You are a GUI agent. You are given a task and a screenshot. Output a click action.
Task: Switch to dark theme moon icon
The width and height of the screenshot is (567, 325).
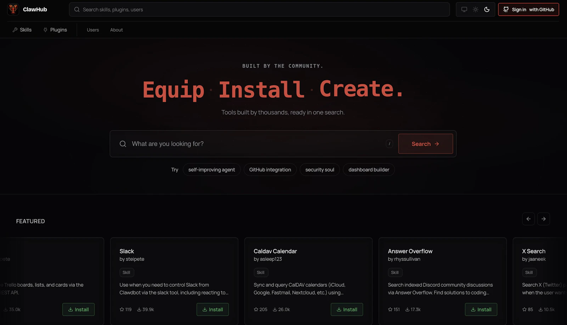click(x=487, y=10)
